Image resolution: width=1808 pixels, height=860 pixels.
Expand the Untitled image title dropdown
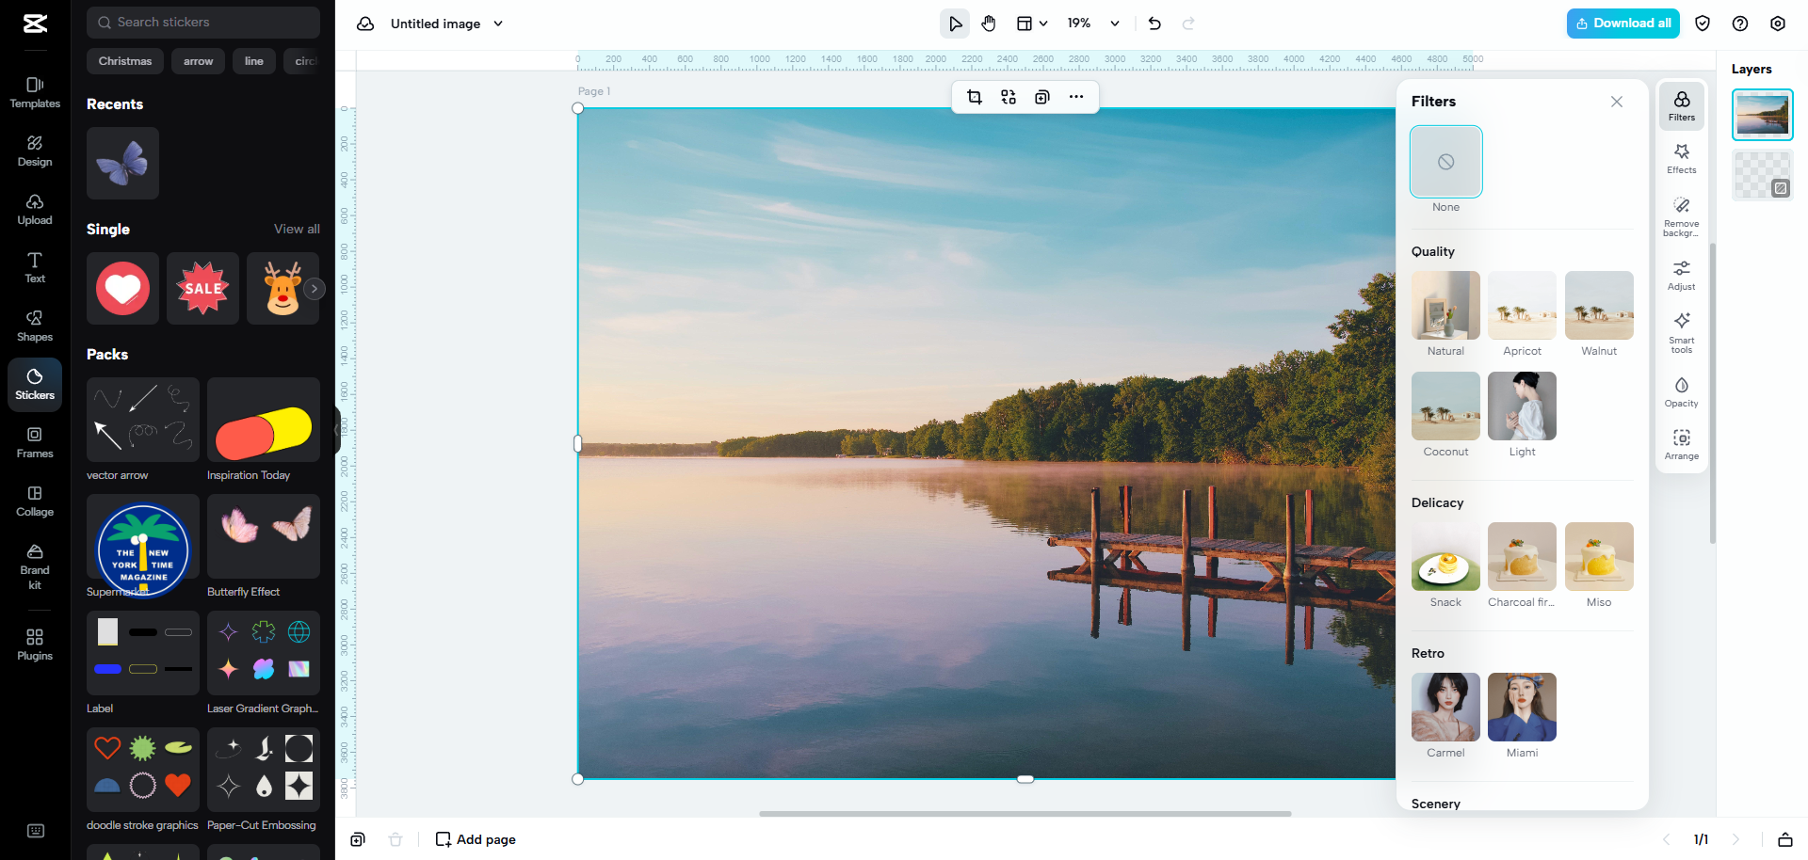[x=498, y=24]
